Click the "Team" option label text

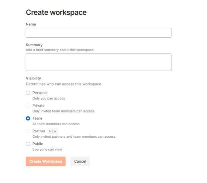coord(37,118)
